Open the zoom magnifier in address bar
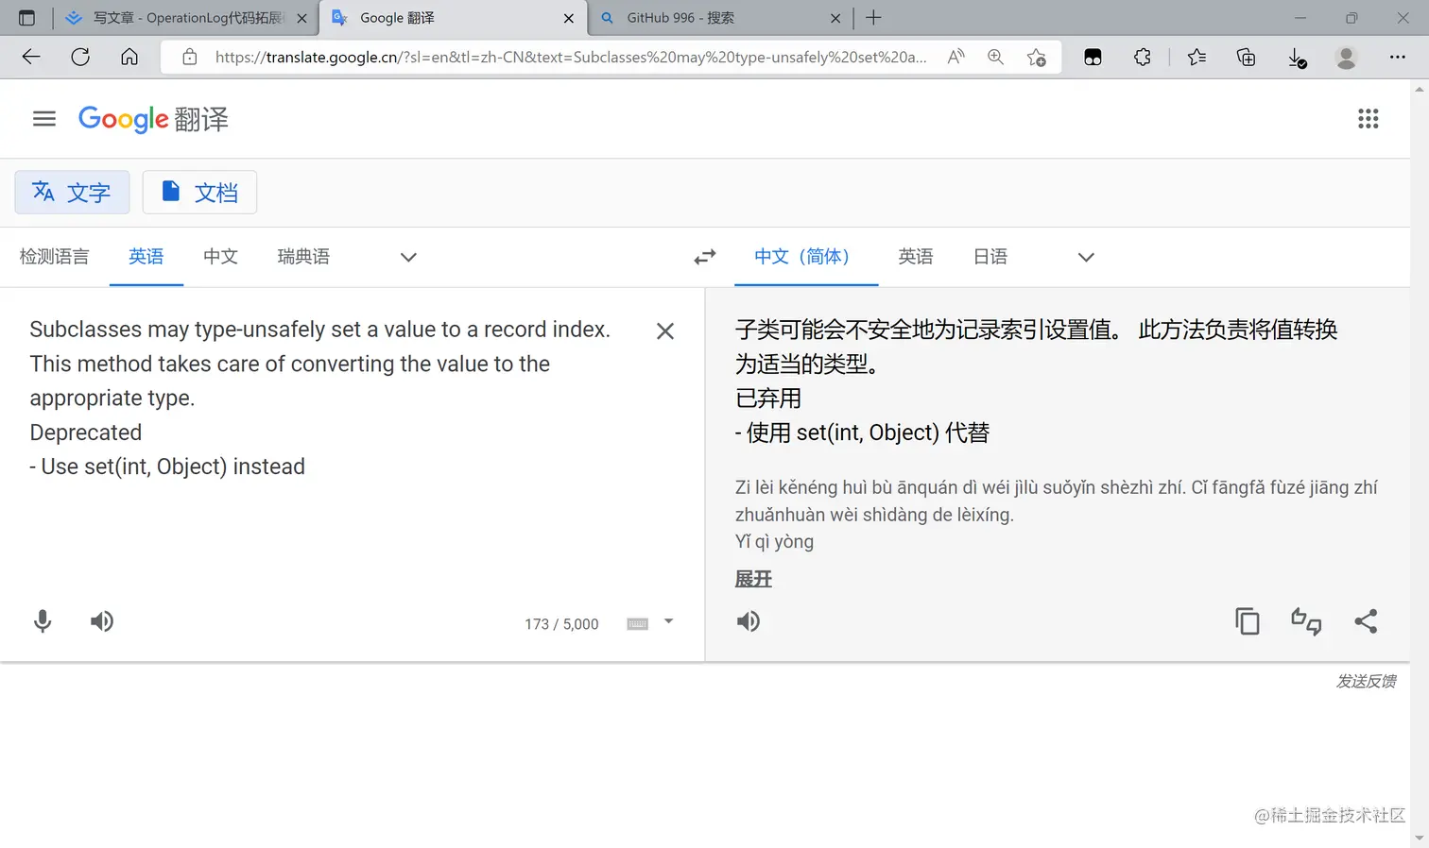The height and width of the screenshot is (848, 1429). (x=995, y=57)
